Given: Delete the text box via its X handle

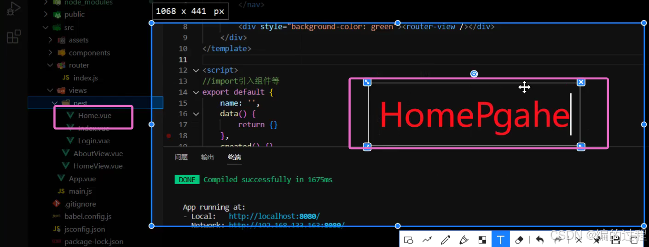Looking at the screenshot, I should point(581,82).
